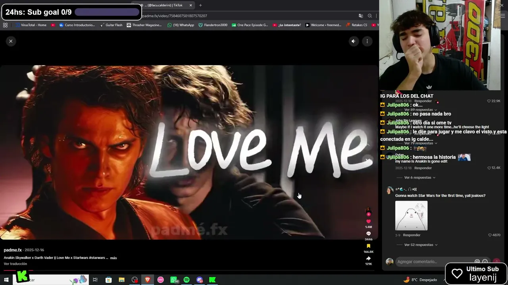Open the "VirusTotal - Home" bookmark
This screenshot has width=508, height=285.
31,25
